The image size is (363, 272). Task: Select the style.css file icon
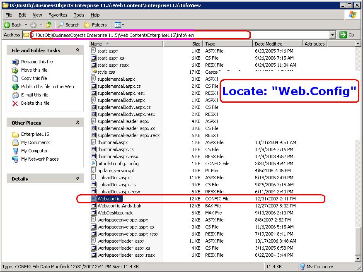click(x=94, y=72)
